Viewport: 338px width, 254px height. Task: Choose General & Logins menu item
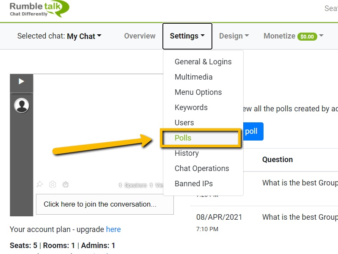coord(203,62)
